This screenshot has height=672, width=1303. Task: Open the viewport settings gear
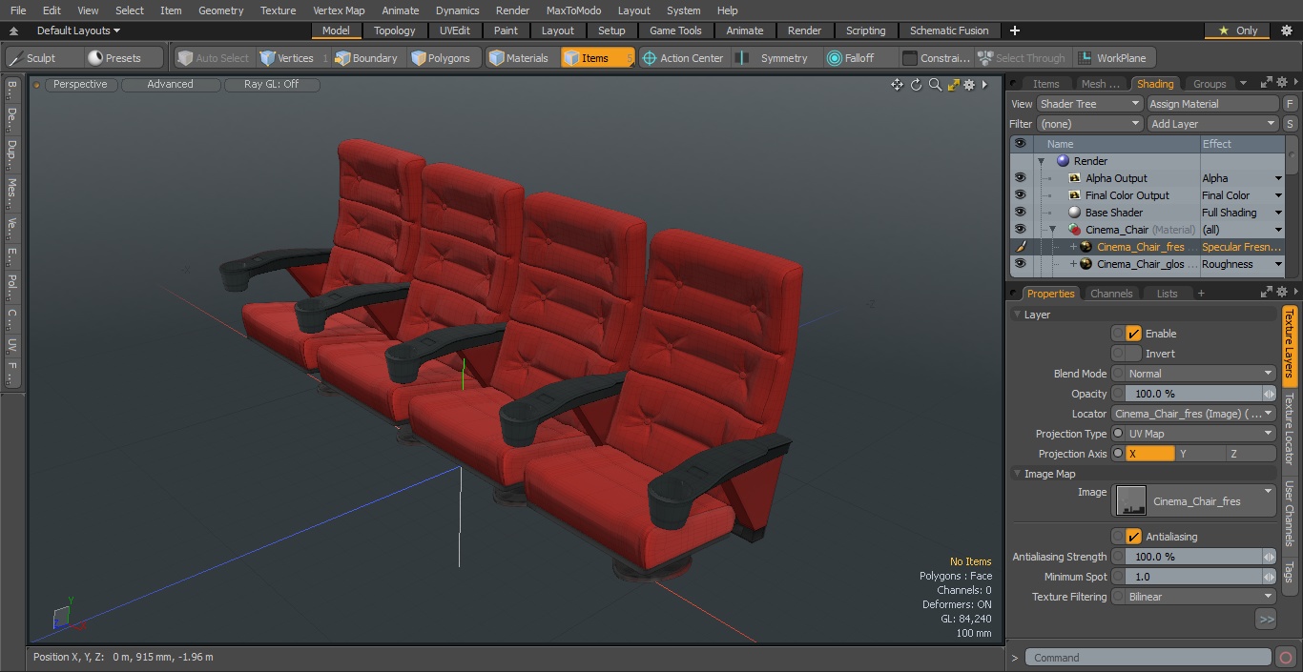(x=969, y=85)
